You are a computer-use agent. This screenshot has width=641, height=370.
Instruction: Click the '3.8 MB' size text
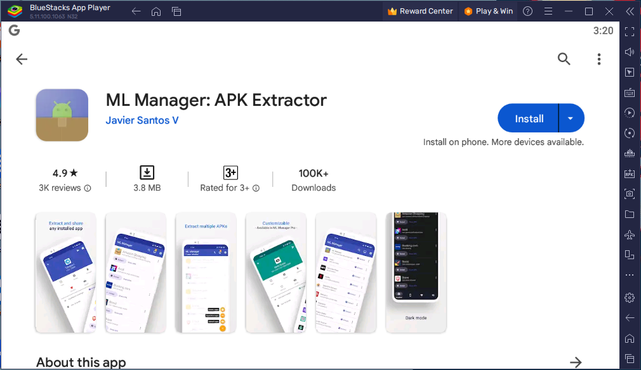point(147,188)
